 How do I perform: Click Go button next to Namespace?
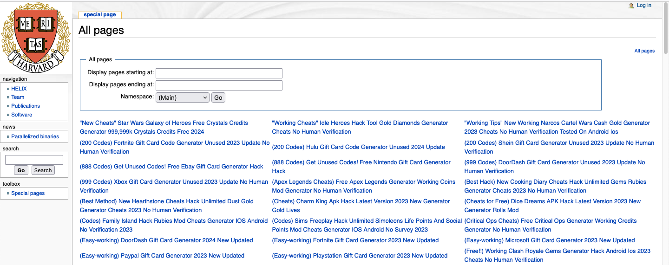pos(218,97)
